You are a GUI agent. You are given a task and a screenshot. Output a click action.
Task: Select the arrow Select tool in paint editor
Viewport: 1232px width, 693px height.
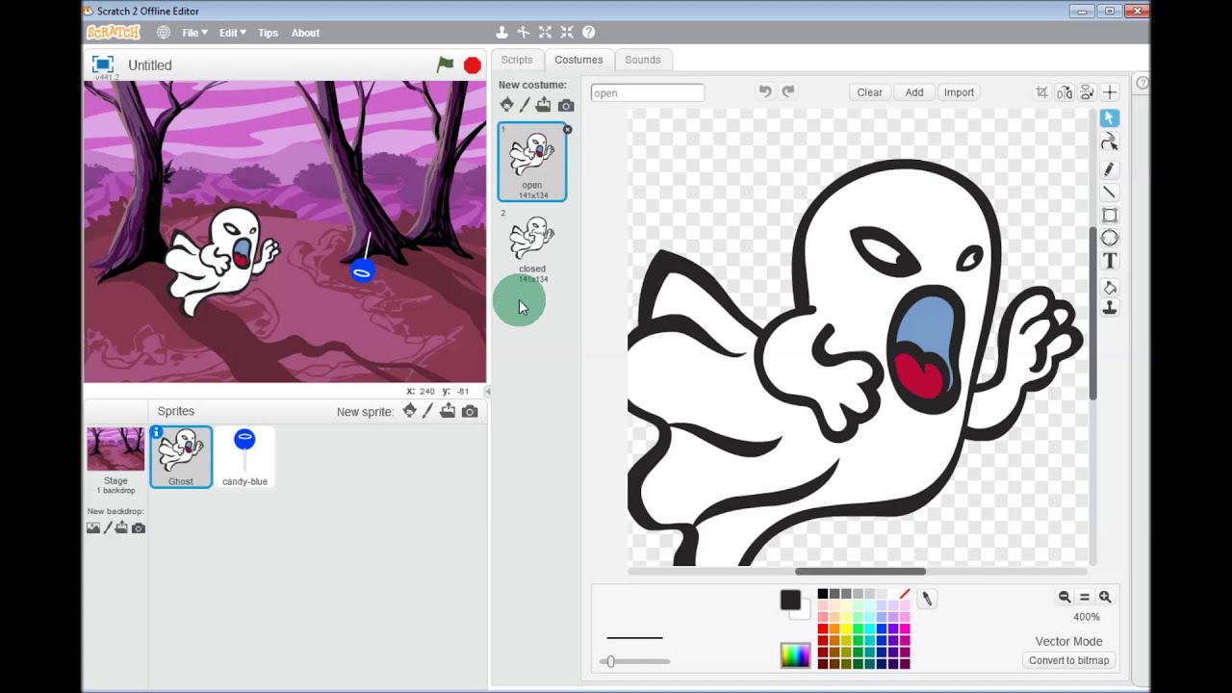point(1109,117)
